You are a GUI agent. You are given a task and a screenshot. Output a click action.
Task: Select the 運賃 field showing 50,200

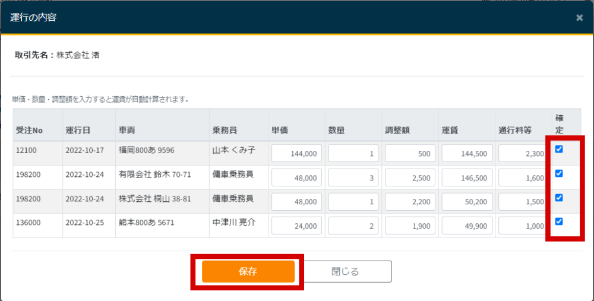pyautogui.click(x=467, y=202)
